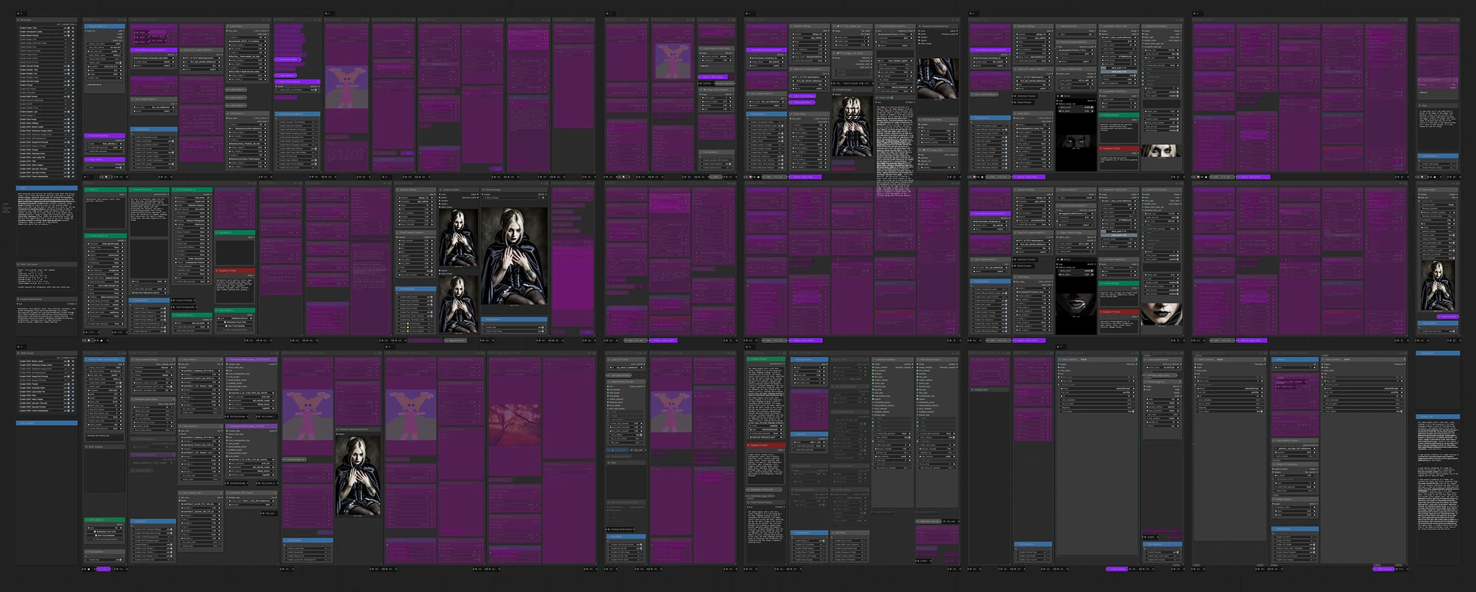Click navigate arrow beside Enable Folder / Size row
Screen dimensions: 1476x592
click(x=73, y=27)
